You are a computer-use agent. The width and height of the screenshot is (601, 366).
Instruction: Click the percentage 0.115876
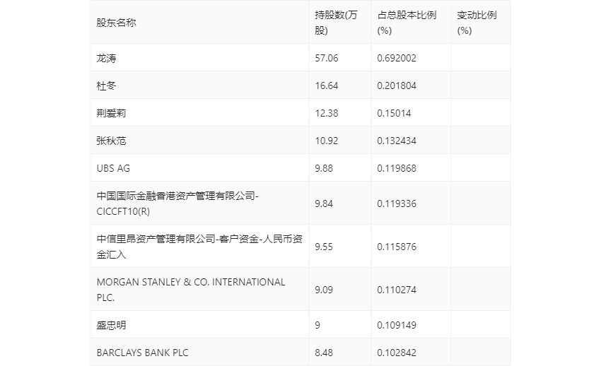[x=397, y=247]
